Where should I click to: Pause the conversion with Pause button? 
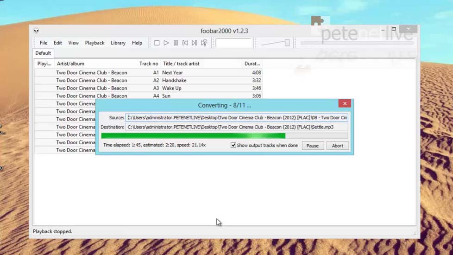[x=313, y=146]
